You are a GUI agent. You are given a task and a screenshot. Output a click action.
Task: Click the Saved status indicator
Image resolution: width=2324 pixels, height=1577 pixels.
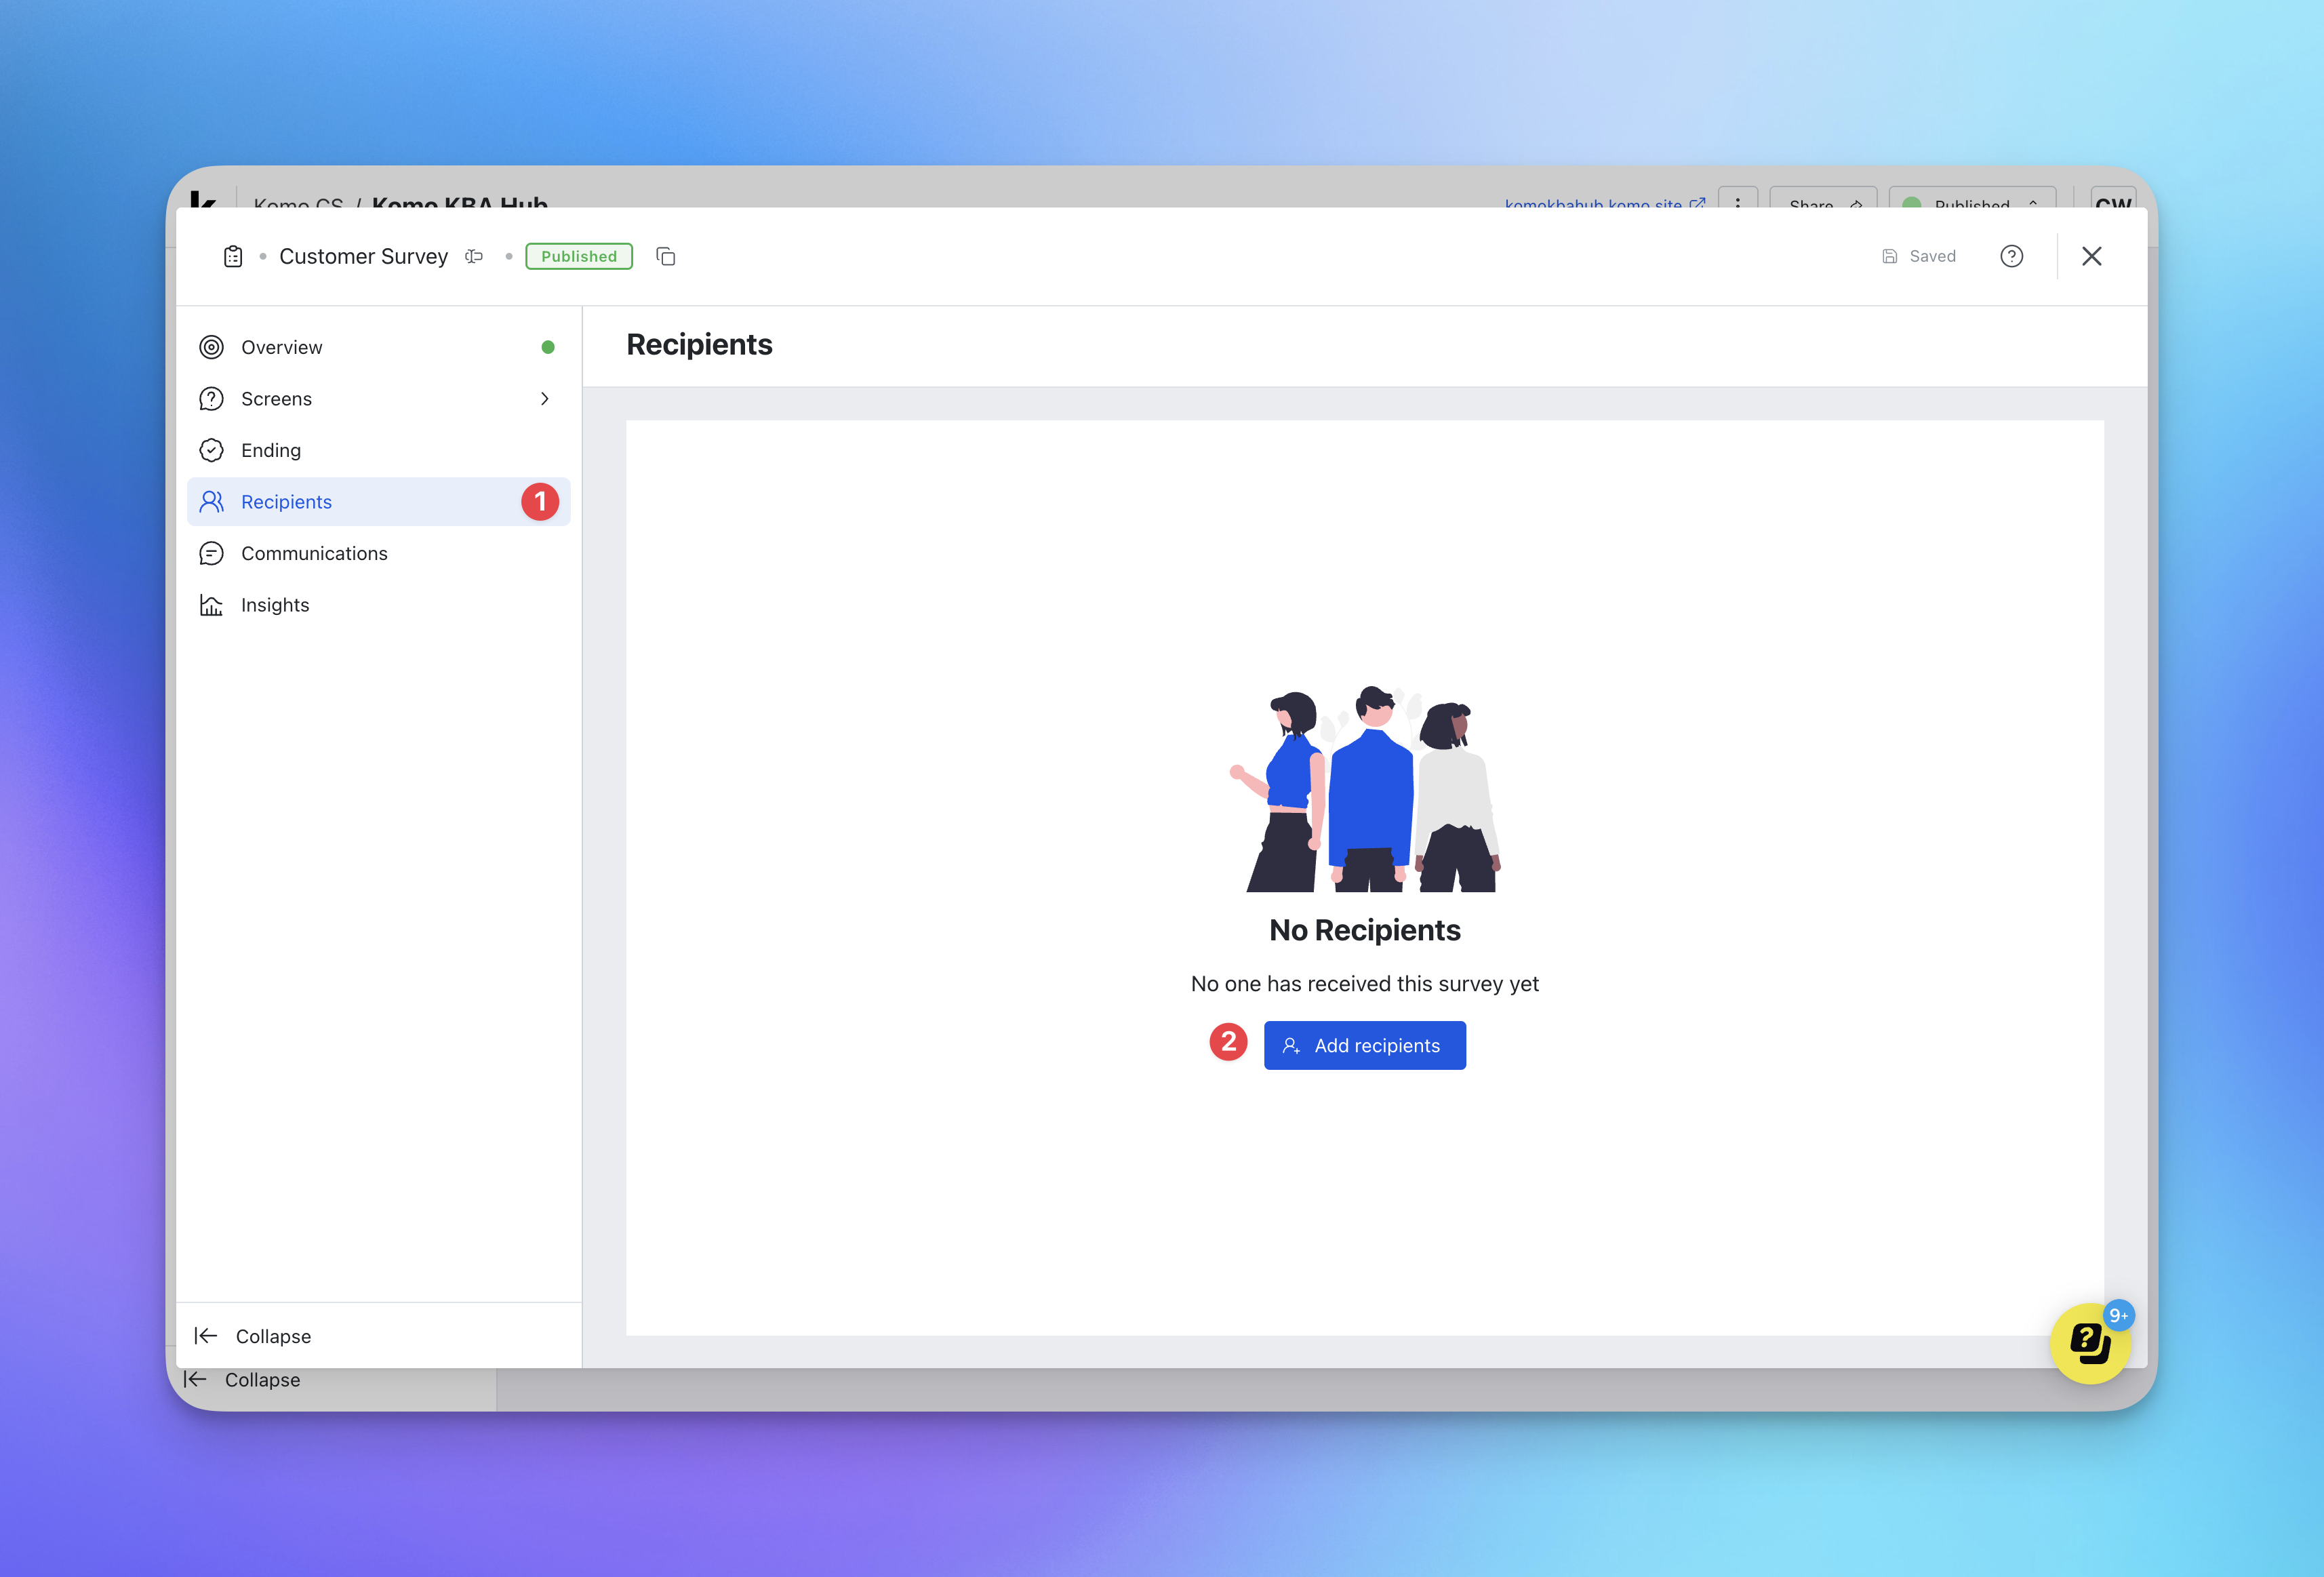pyautogui.click(x=1919, y=257)
